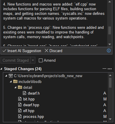The width and height of the screenshot is (115, 124).
Task: Click the include\libsdb folder icon
Action: click(15, 82)
